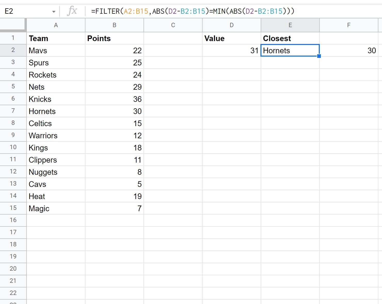Click the Knicks points value 36
382x304 pixels.
114,99
